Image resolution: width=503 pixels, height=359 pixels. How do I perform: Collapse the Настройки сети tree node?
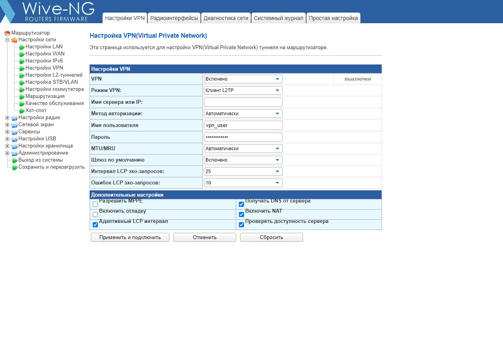pyautogui.click(x=7, y=40)
